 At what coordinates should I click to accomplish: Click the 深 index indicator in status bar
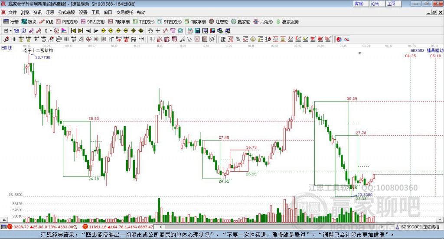tap(85, 227)
